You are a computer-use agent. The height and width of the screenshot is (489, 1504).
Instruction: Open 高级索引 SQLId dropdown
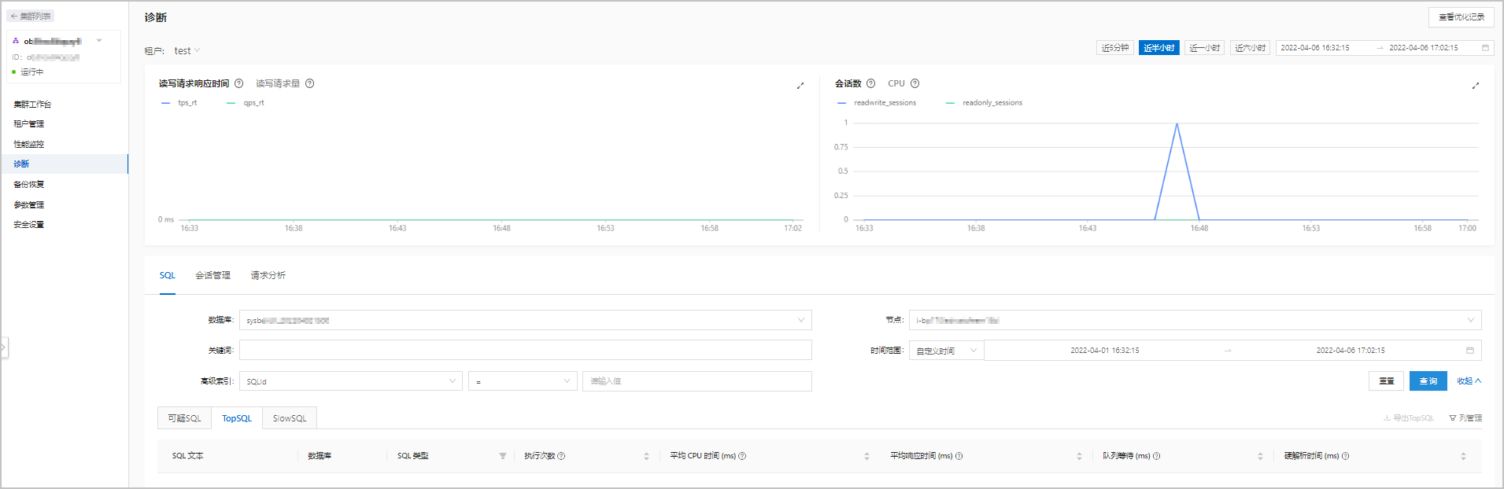(351, 381)
